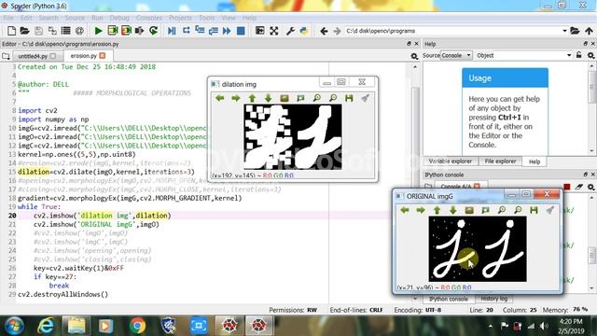Screen dimensions: 597x336
Task: Maximize the current pane
Action: 259,31
